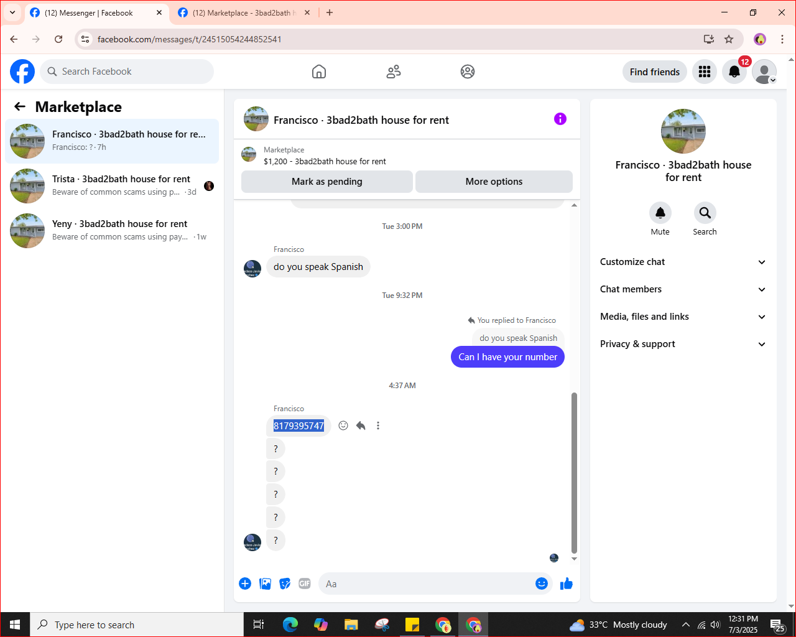This screenshot has width=796, height=637.
Task: React to the 8179395747 message
Action: 343,425
